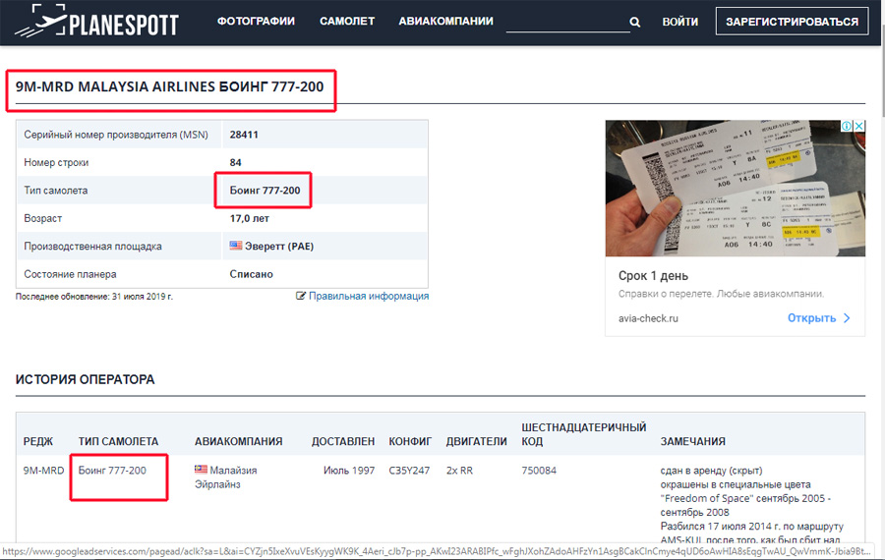885x560 pixels.
Task: Click the Июль 1997 delivery date
Action: coord(349,471)
